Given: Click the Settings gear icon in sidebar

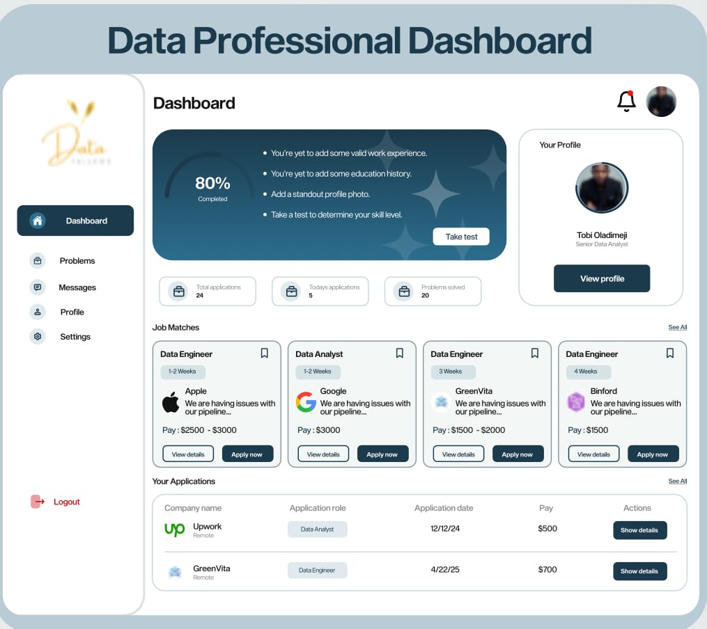Looking at the screenshot, I should pyautogui.click(x=38, y=336).
